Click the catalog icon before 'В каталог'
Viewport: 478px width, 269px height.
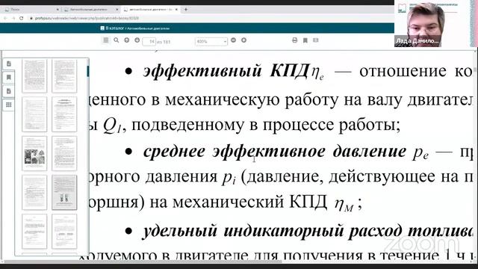coord(102,28)
